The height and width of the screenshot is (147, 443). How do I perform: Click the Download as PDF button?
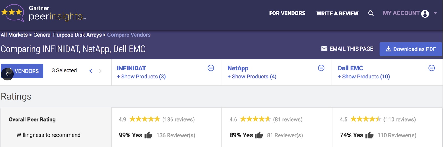pyautogui.click(x=411, y=49)
